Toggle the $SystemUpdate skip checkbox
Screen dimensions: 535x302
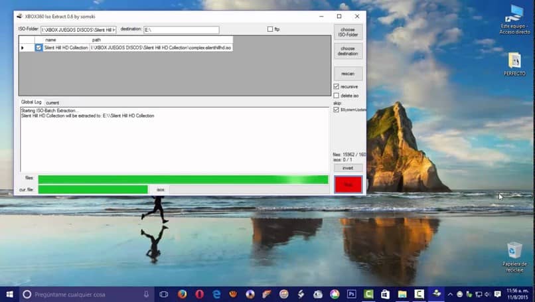(337, 110)
